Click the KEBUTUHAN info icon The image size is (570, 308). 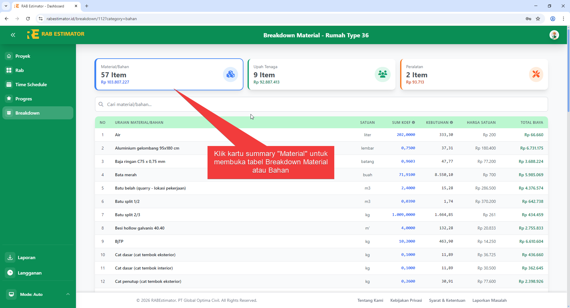click(452, 123)
